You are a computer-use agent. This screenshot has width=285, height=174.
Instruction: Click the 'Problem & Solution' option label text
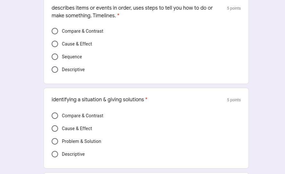click(x=82, y=141)
